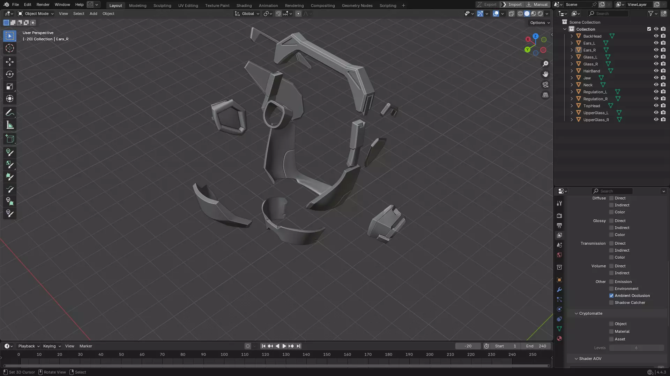Image resolution: width=670 pixels, height=376 pixels.
Task: Click the Import button
Action: point(512,5)
